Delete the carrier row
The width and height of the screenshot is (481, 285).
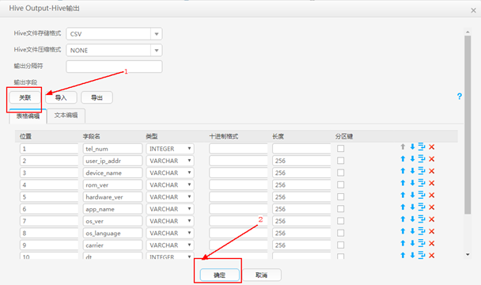(432, 243)
